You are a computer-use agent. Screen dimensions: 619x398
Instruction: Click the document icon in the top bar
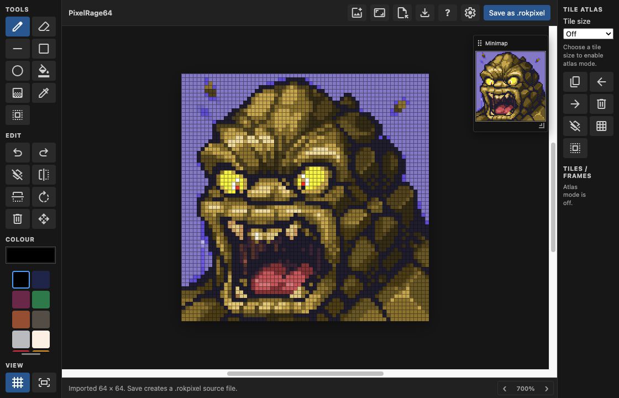tap(402, 13)
